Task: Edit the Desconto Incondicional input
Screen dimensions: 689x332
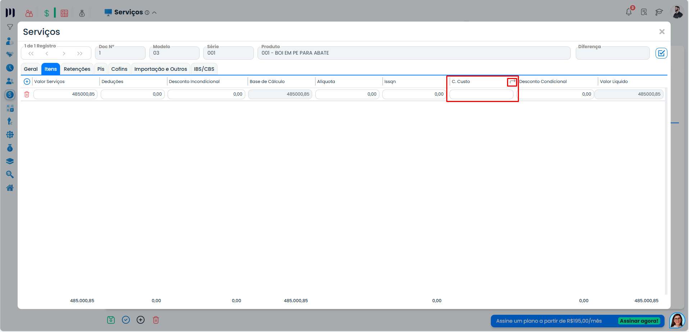Action: click(x=206, y=94)
